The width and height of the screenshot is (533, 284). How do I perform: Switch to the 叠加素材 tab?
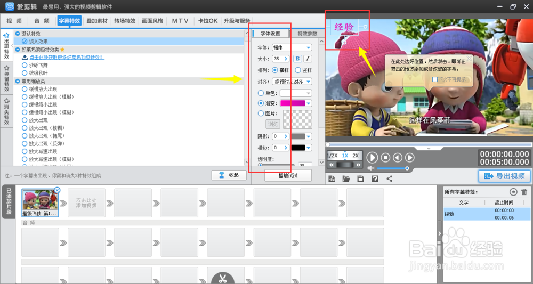97,21
